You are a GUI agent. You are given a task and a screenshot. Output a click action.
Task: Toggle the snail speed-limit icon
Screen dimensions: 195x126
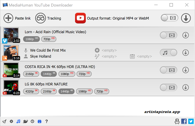[x=25, y=121]
